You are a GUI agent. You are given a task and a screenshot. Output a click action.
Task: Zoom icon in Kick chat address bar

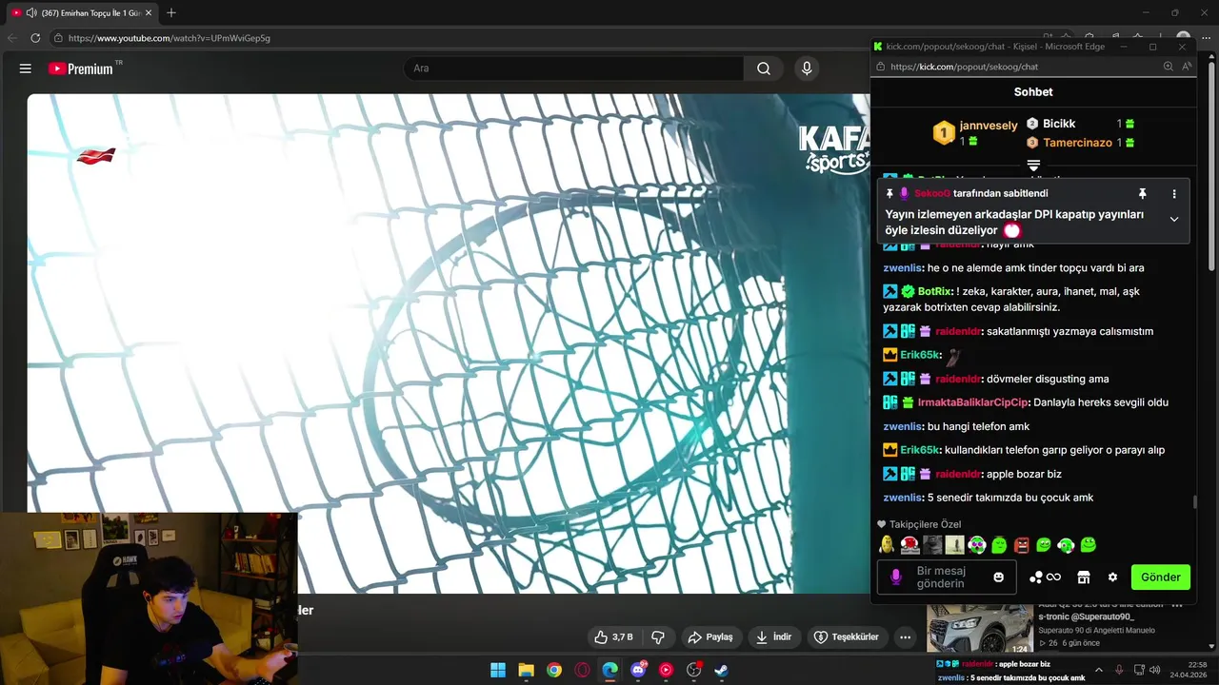1169,67
